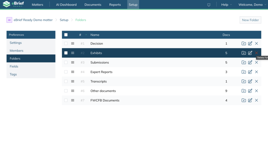Image resolution: width=268 pixels, height=150 pixels.
Task: Click the reorder handle on Submissions row
Action: [x=73, y=63]
